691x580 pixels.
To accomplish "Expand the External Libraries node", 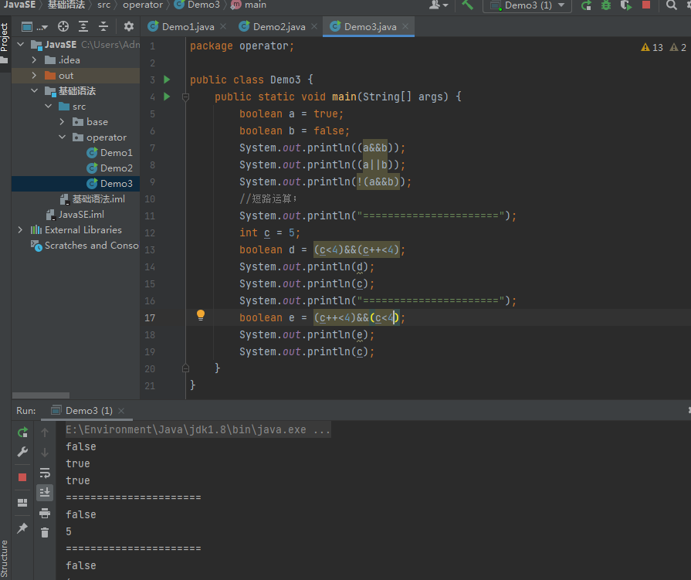I will click(x=20, y=230).
